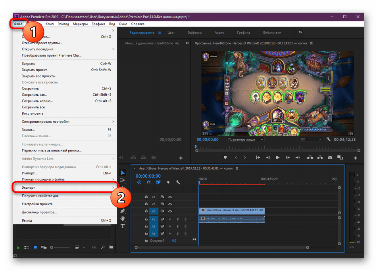Toggle nest sequences insert mode in timeline
Image resolution: width=377 pixels, height=271 pixels.
pos(139,182)
